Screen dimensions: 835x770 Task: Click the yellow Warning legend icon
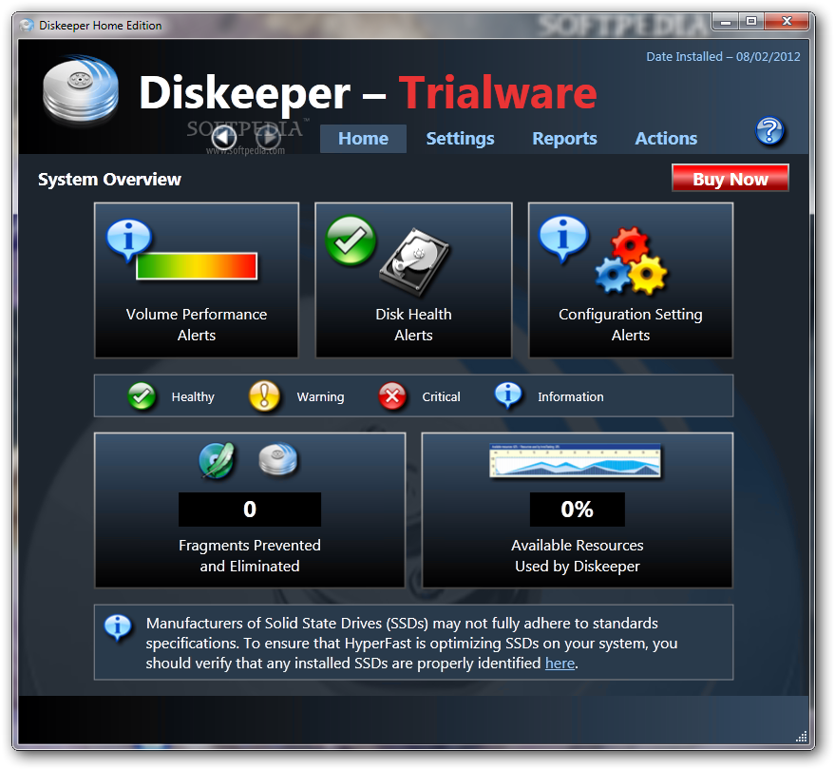coord(264,396)
